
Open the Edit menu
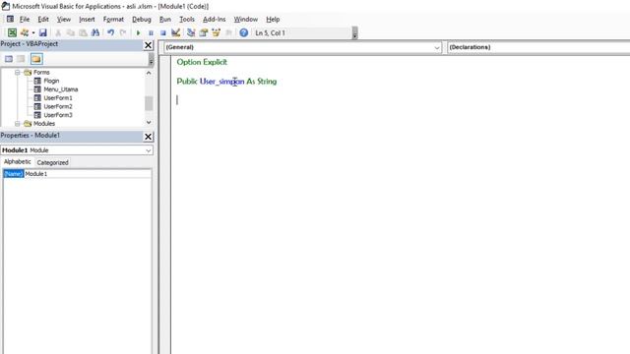(43, 20)
